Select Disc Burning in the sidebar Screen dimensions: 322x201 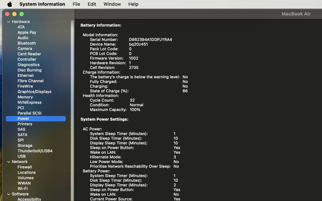(x=29, y=70)
